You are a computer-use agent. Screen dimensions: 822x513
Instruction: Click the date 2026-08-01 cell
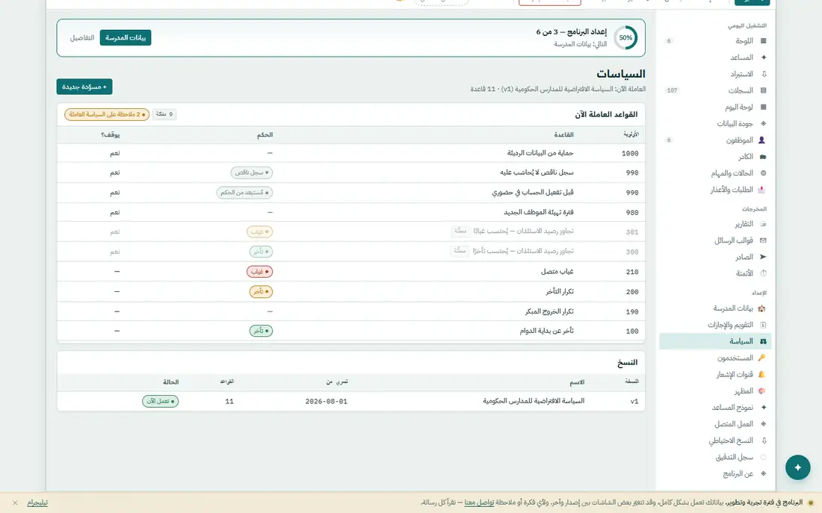(326, 402)
